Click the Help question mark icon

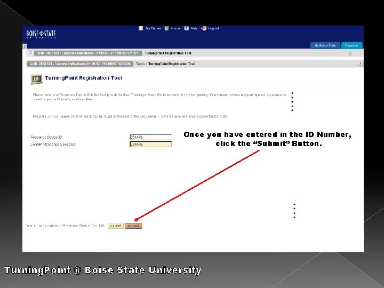click(x=186, y=28)
